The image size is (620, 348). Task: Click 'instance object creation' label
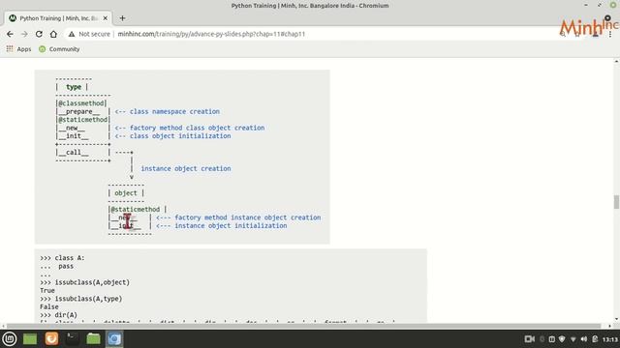coord(186,168)
